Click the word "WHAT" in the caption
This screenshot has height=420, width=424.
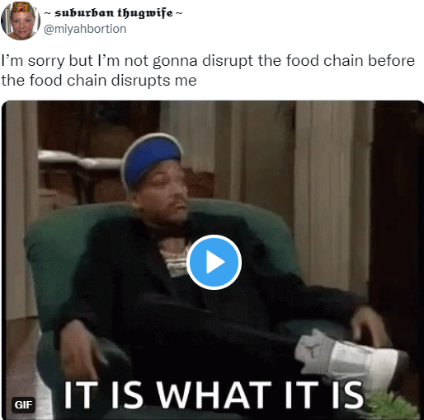point(214,394)
